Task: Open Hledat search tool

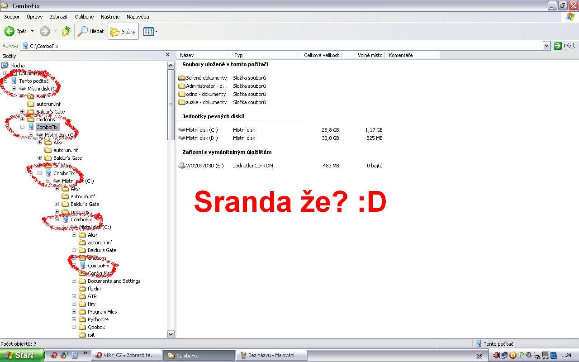Action: pyautogui.click(x=91, y=31)
